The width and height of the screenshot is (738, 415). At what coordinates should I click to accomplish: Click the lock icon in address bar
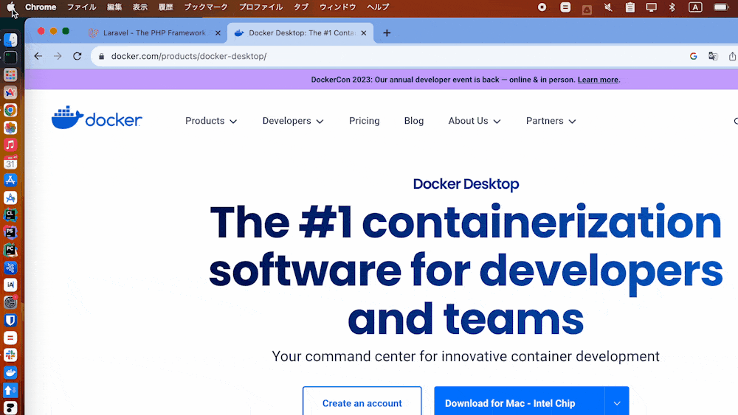(x=101, y=57)
